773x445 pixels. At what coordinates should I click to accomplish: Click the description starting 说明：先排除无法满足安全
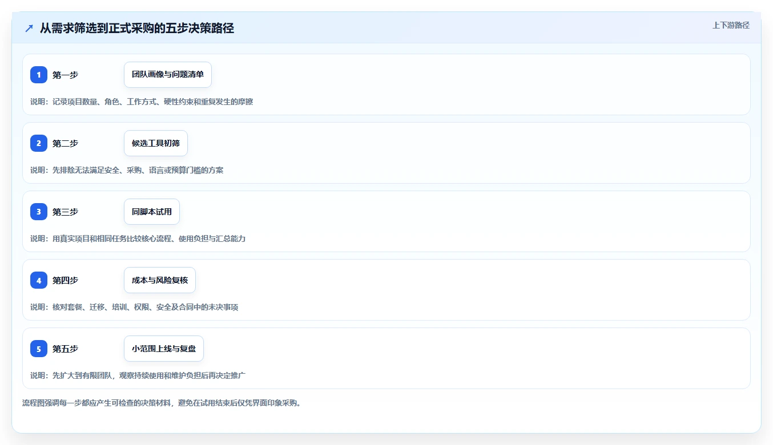[127, 170]
